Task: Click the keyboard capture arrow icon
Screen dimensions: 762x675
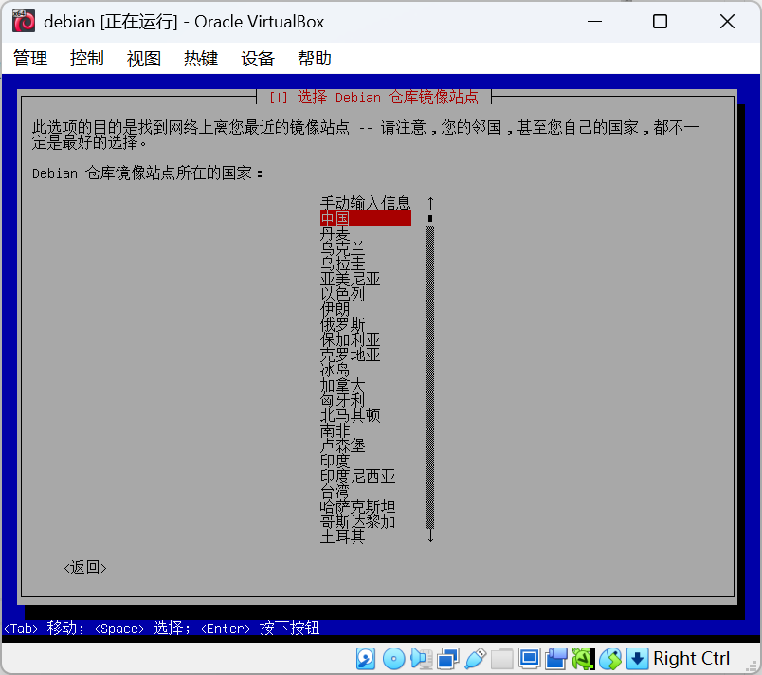Action: tap(637, 659)
